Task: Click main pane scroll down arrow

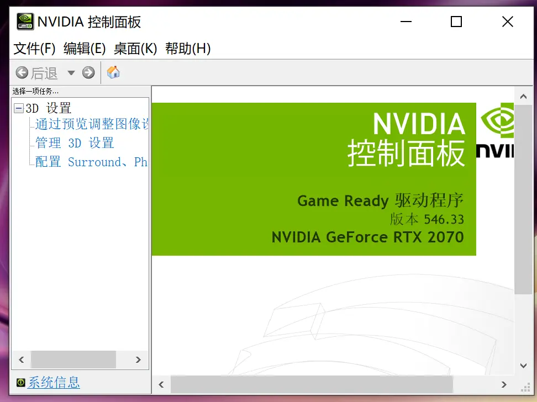Action: 523,366
